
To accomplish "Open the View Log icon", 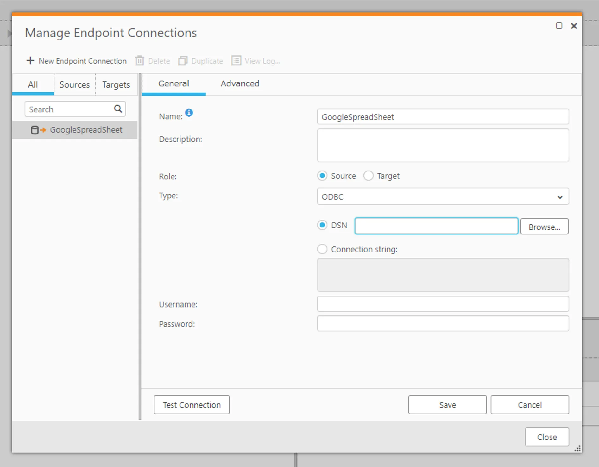I will point(236,60).
